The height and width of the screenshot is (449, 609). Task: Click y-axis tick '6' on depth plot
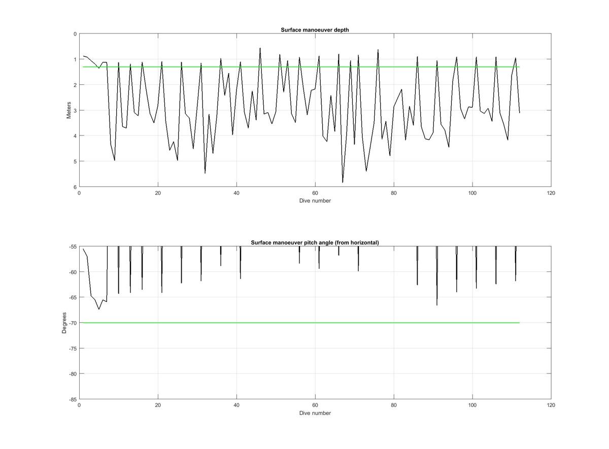(75, 187)
